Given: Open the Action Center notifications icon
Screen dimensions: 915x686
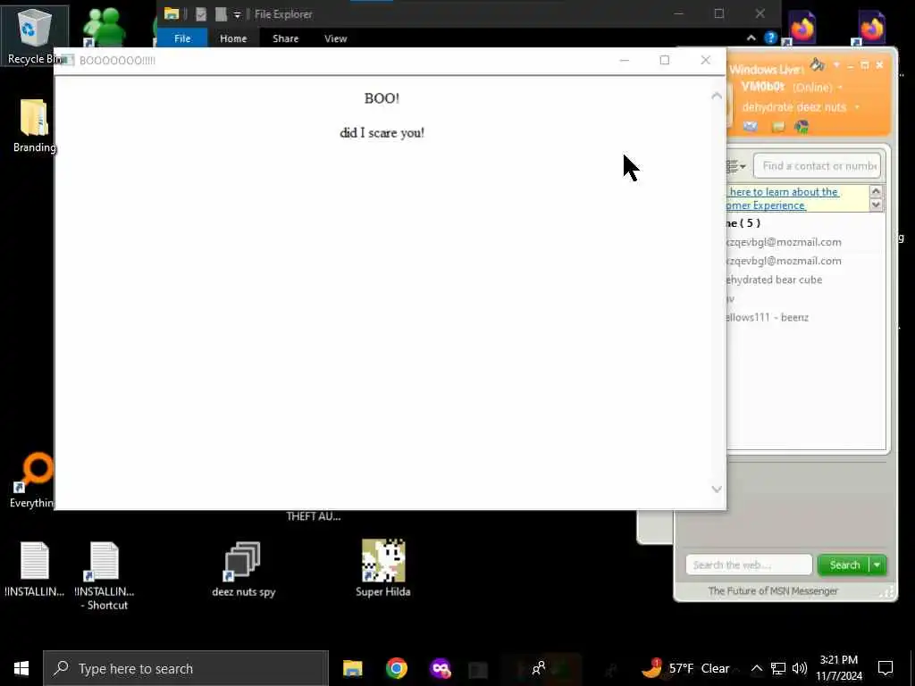Looking at the screenshot, I should pos(886,668).
